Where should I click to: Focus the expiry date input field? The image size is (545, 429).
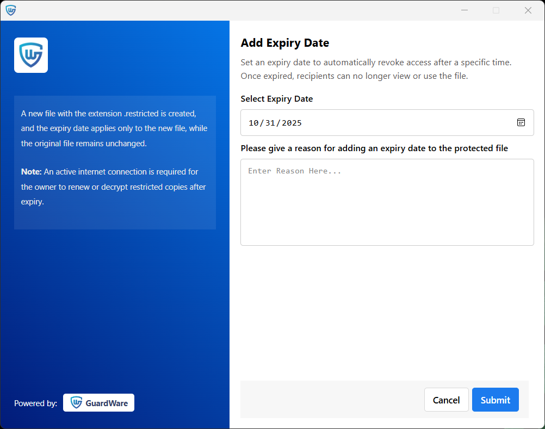tap(381, 122)
